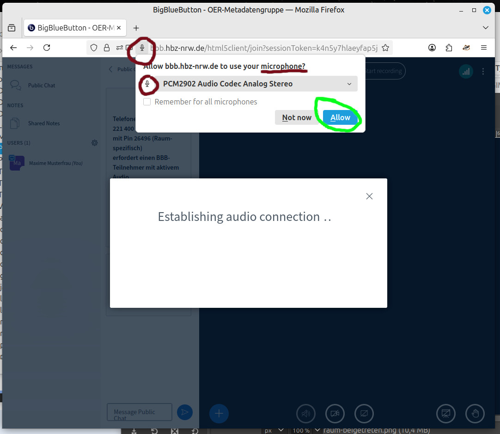
Task: Open the Firefox hamburger menu
Action: click(x=484, y=48)
